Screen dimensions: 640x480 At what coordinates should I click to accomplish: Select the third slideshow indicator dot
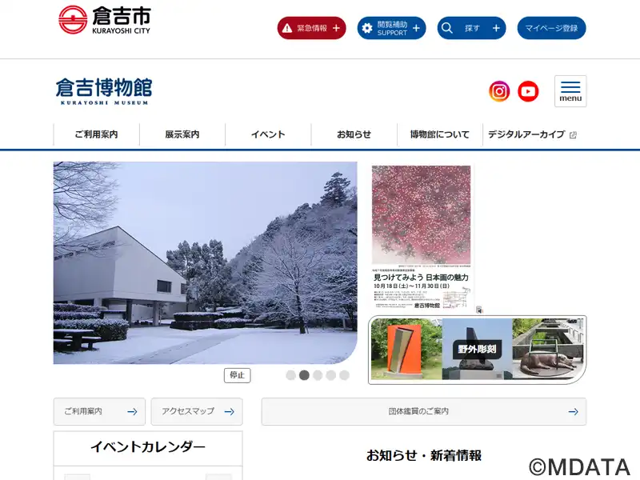point(318,375)
